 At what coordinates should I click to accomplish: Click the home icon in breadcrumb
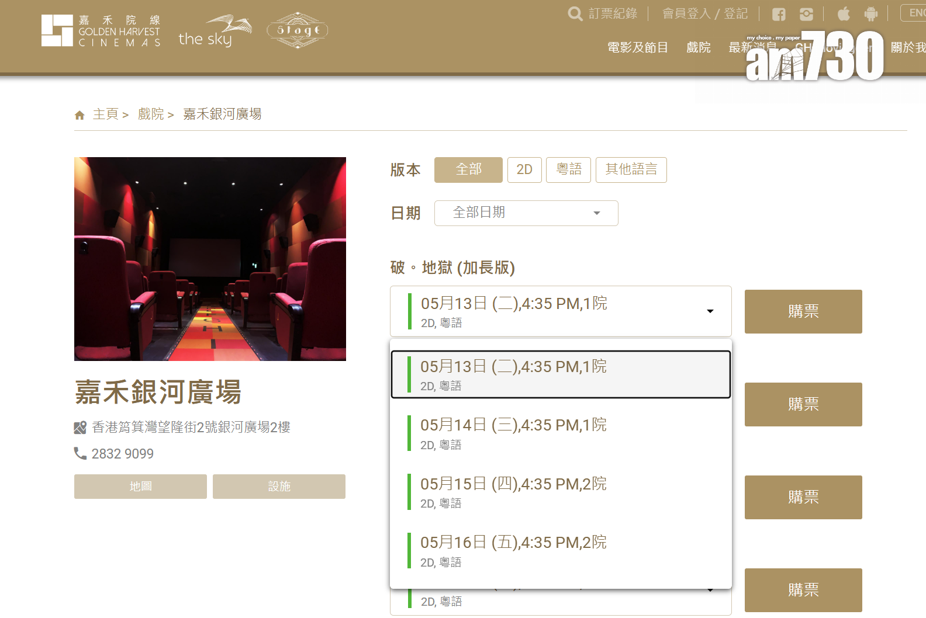(x=80, y=115)
